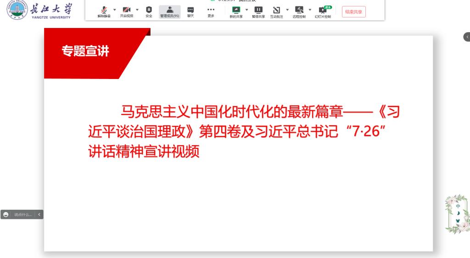Expand the video options dropdown arrow
Image resolution: width=470 pixels, height=258 pixels.
pos(137,9)
